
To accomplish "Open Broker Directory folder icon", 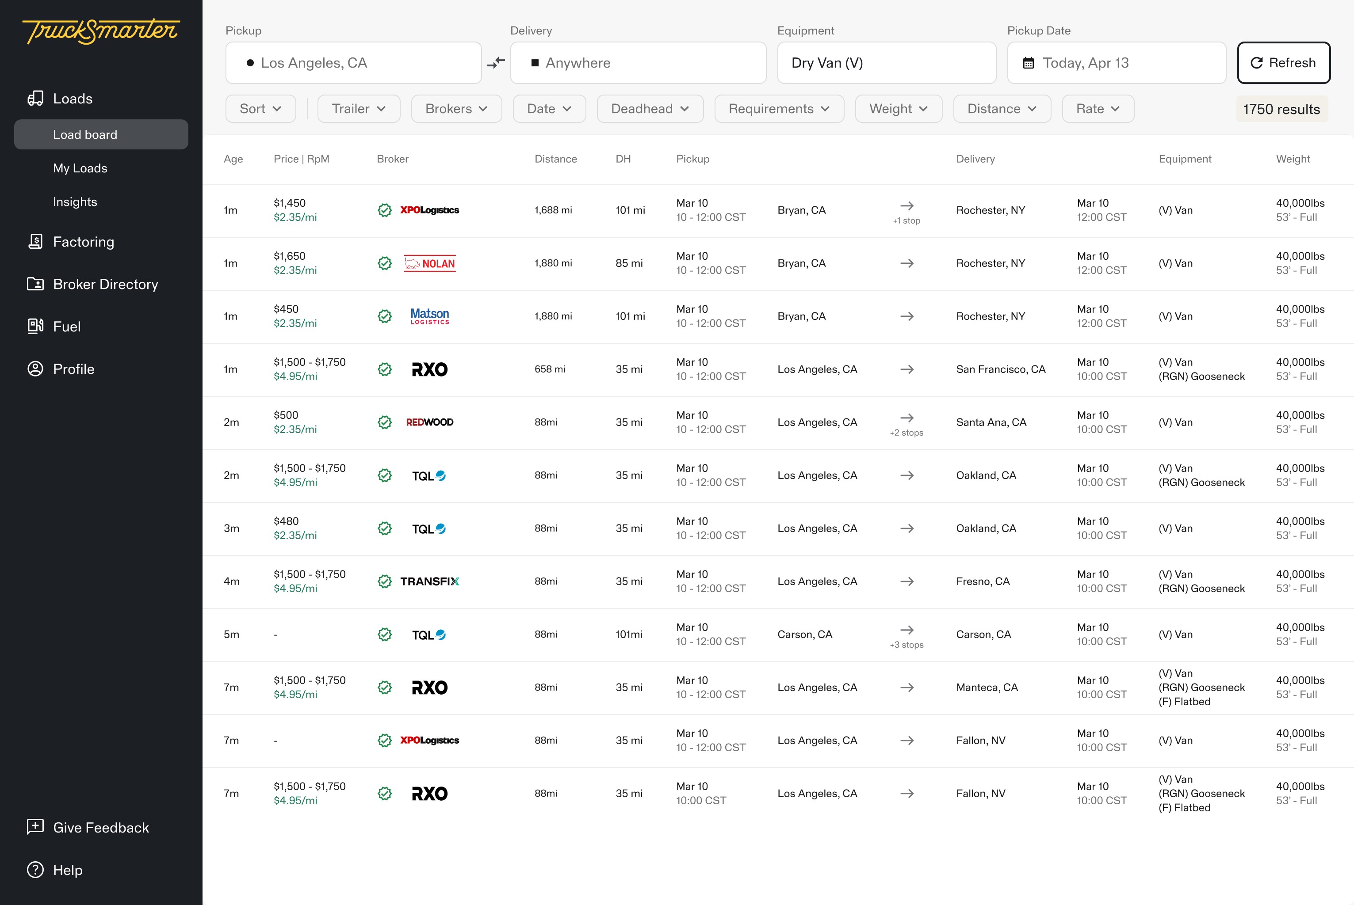I will (35, 284).
